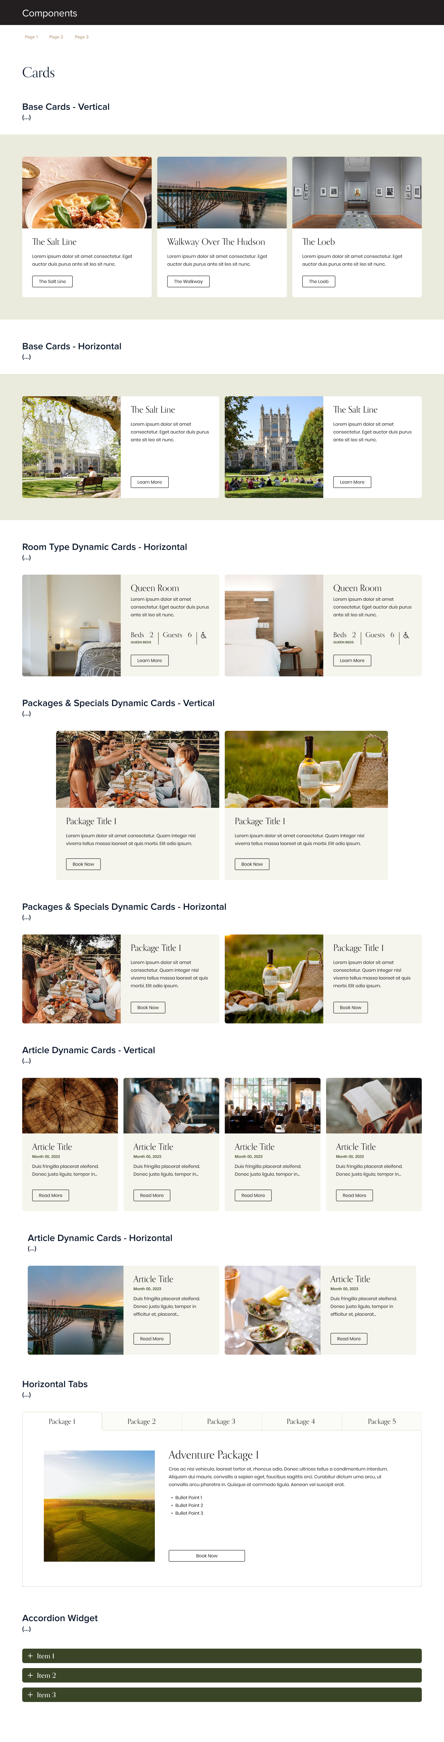Click The Walkway button on Hudson card
Image resolution: width=444 pixels, height=1742 pixels.
[x=188, y=281]
